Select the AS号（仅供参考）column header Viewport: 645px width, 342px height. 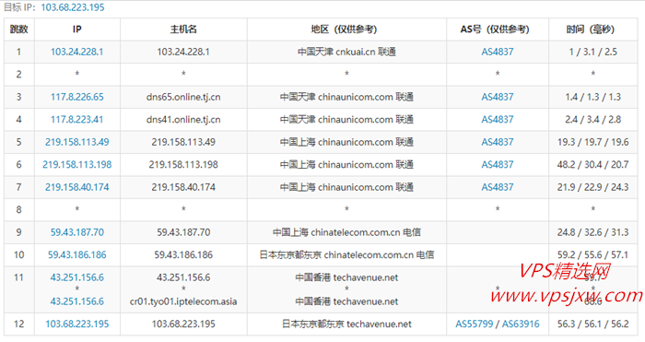(x=498, y=29)
